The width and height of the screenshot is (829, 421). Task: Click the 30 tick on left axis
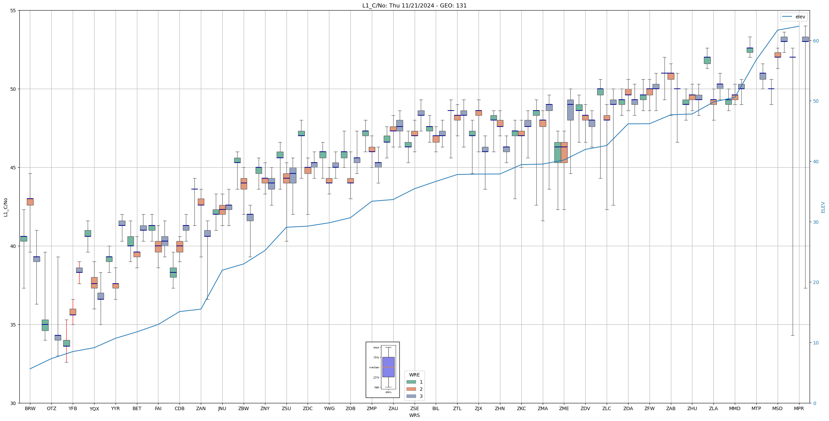click(13, 403)
